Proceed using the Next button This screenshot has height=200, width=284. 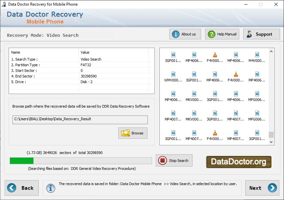[262, 188]
